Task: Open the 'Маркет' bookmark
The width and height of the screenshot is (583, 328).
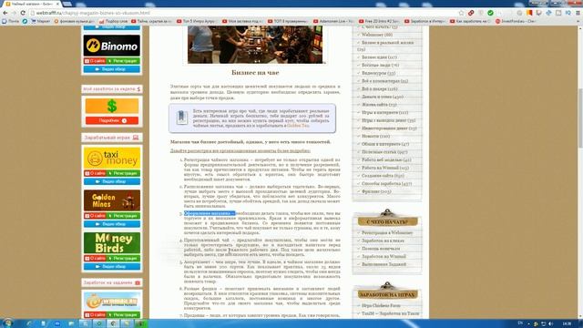Action: tap(41, 21)
